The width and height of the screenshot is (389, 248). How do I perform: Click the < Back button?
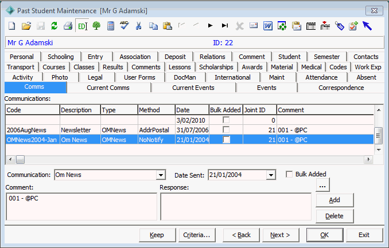[241, 235]
